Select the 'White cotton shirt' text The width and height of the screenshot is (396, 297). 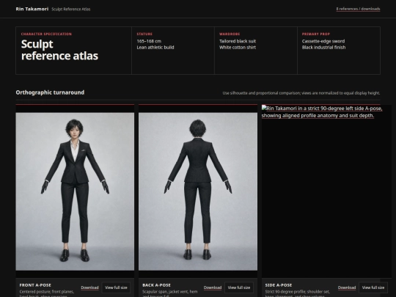coord(238,47)
